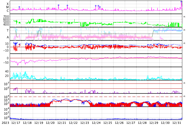Image resolution: width=187 pixels, height=125 pixels.
Task: Pick the earliest flare marker on 12/24
Action: click(96, 6)
